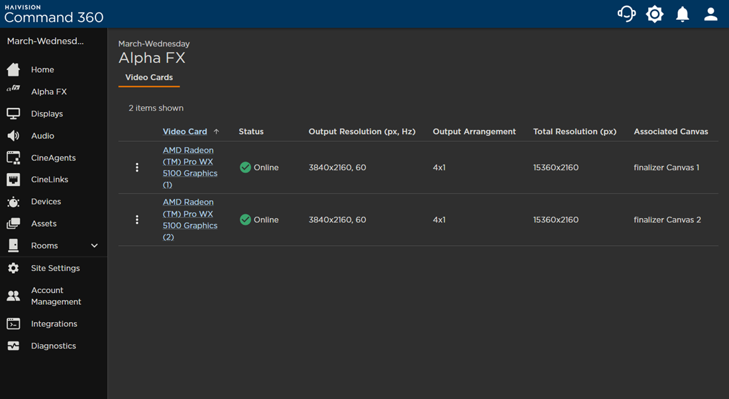This screenshot has height=399, width=729.
Task: Toggle the brightness theme icon
Action: (x=655, y=14)
